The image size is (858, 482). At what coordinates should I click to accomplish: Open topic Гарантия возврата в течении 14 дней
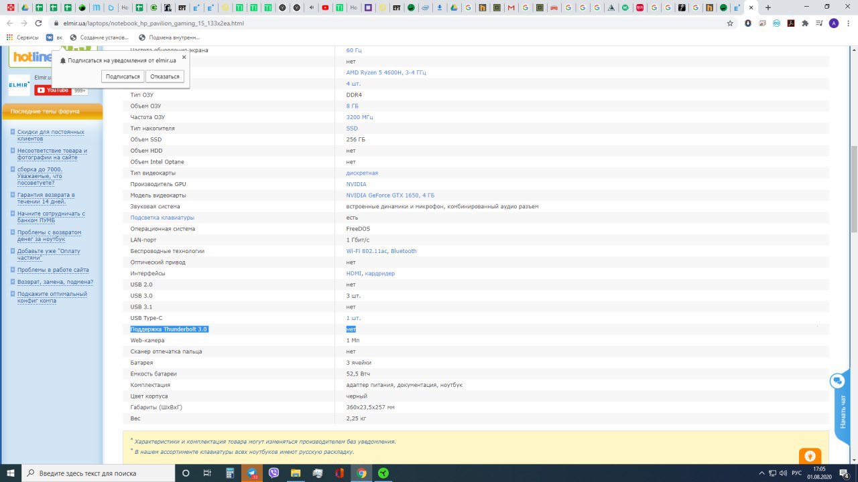coord(46,198)
